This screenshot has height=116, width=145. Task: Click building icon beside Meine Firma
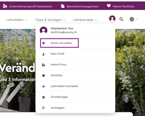[x=44, y=65]
